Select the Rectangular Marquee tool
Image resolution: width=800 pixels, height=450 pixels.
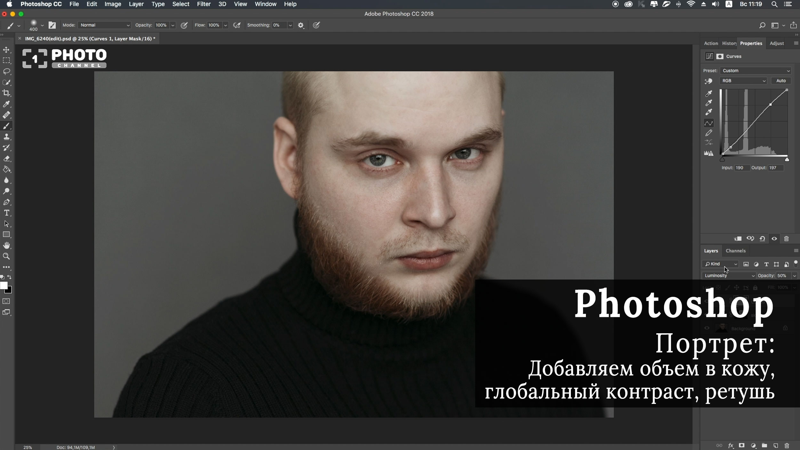click(x=6, y=60)
